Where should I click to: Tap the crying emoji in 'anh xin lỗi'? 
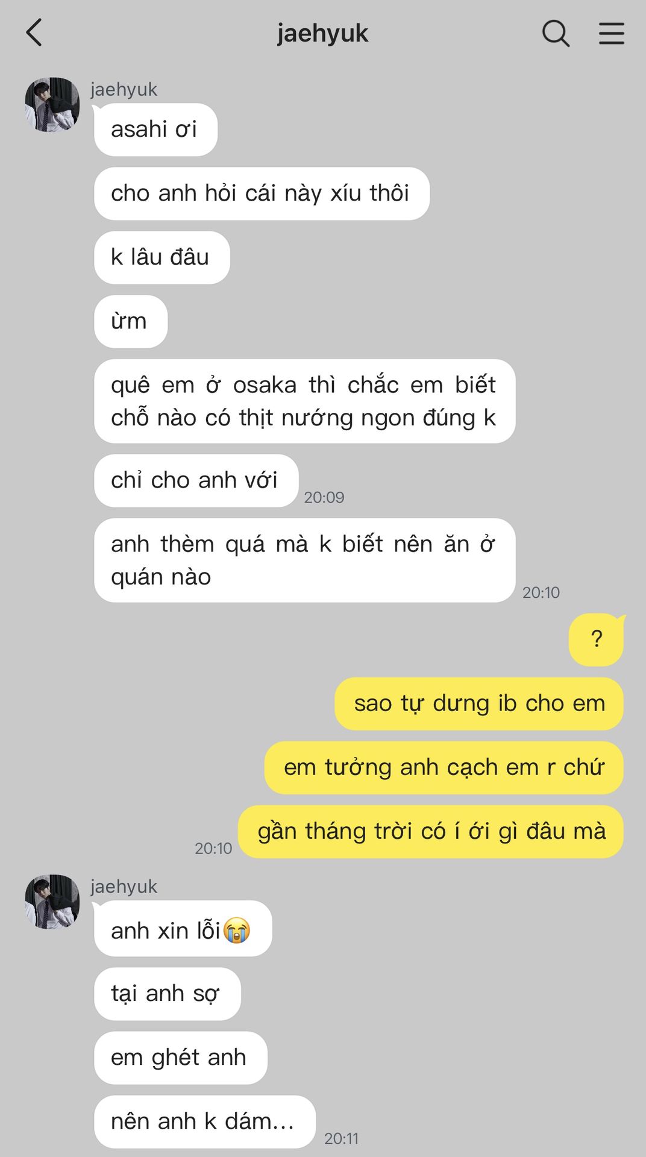pos(237,930)
